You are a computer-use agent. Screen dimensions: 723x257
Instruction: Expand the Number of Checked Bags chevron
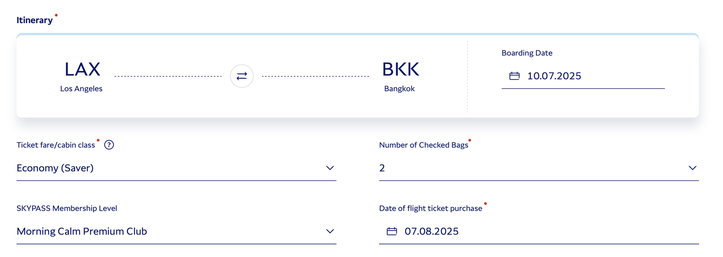coord(692,168)
